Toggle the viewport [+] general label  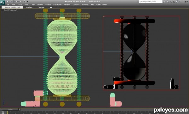2,10
